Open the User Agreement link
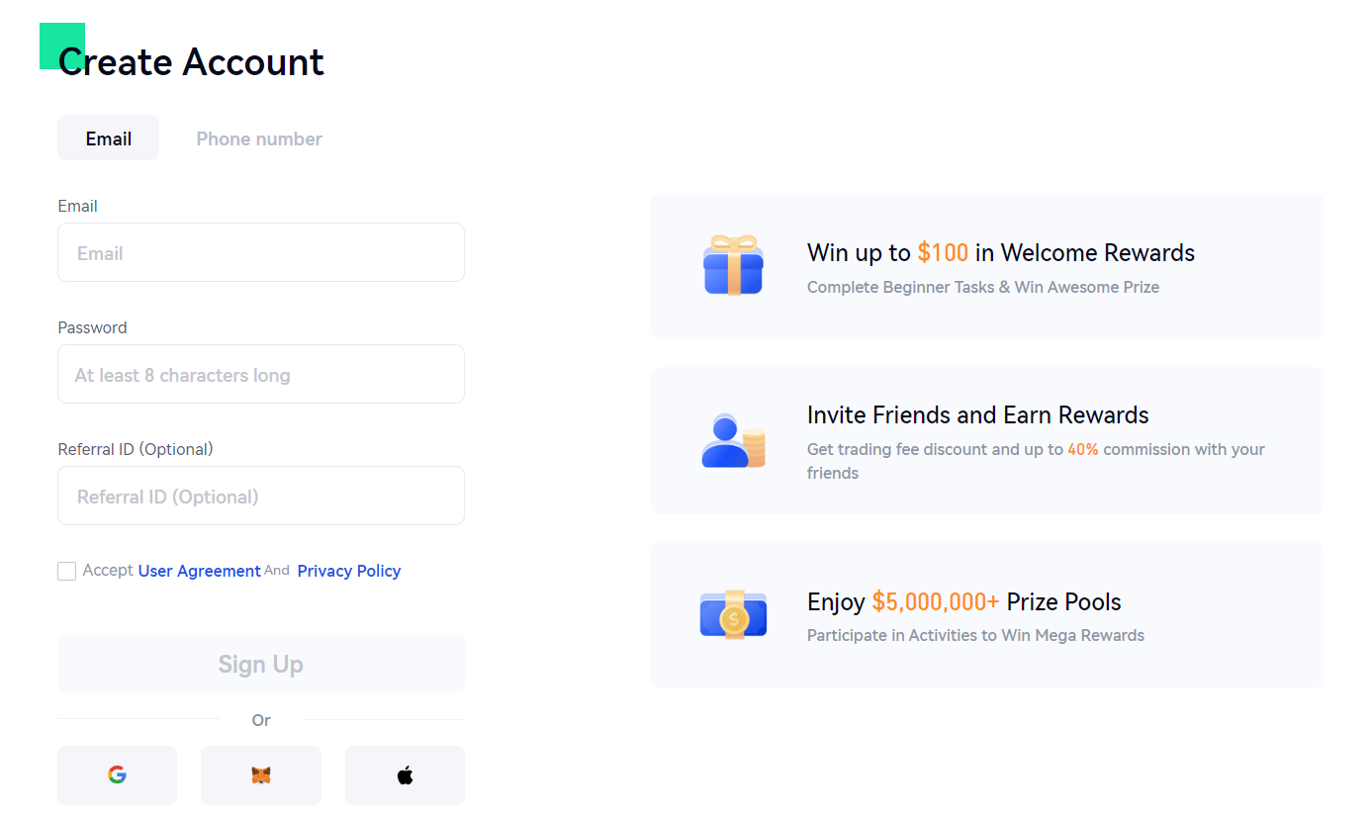This screenshot has height=819, width=1369. coord(200,571)
